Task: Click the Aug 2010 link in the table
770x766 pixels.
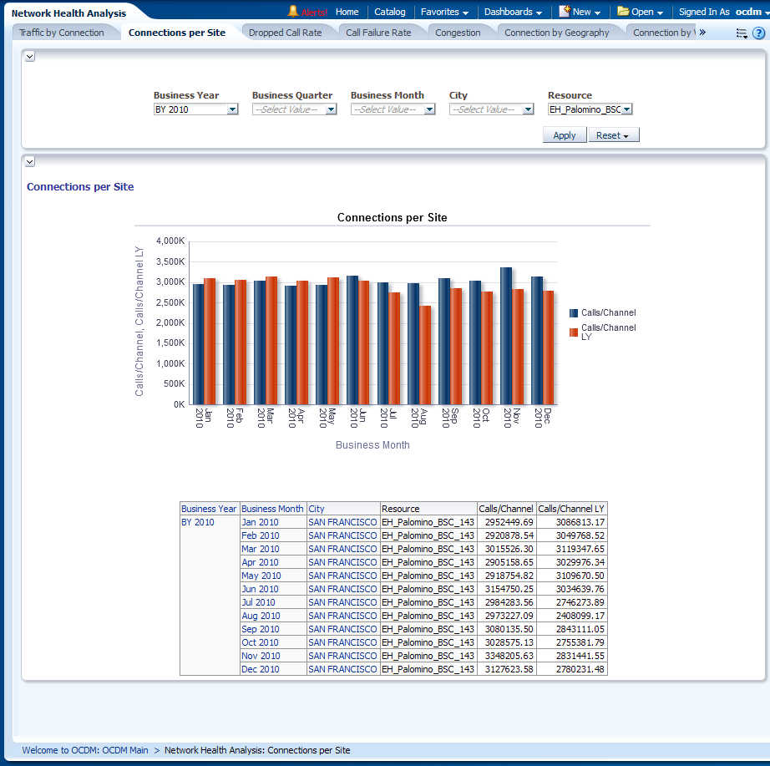Action: tap(261, 616)
